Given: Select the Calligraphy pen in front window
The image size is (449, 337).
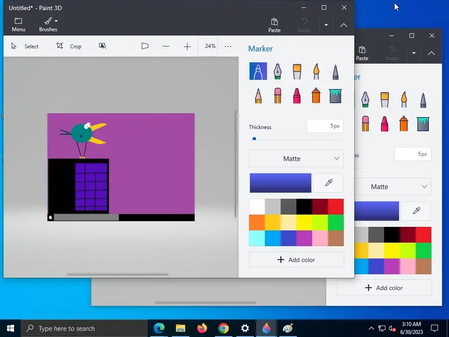Looking at the screenshot, I should 278,71.
